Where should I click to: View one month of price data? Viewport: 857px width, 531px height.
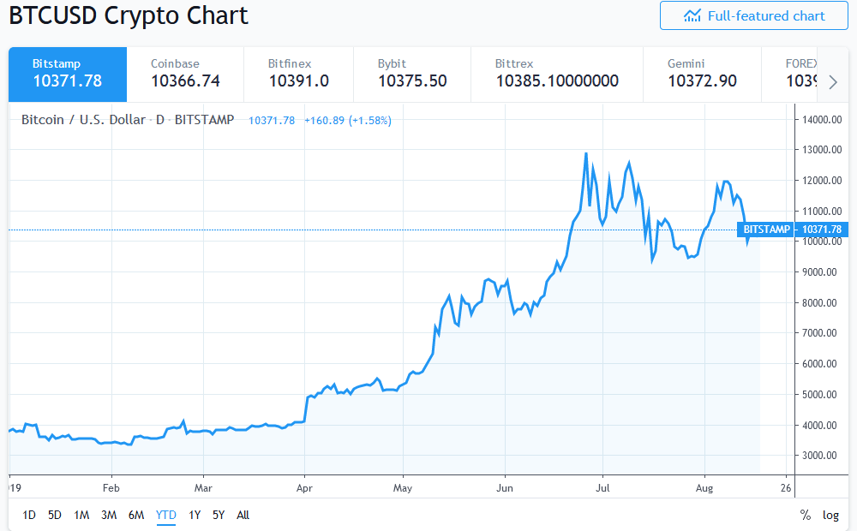(82, 515)
